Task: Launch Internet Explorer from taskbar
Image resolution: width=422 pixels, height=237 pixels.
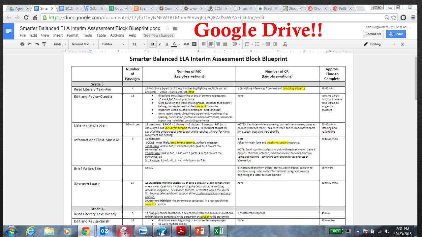Action: click(31, 231)
